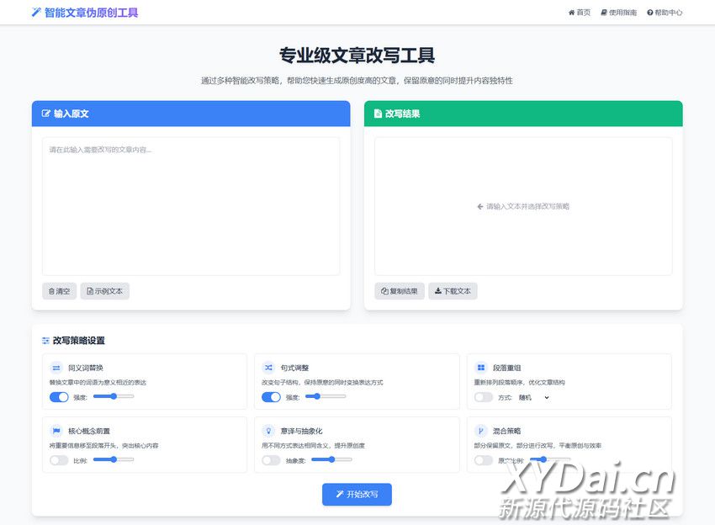The image size is (715, 525).
Task: Open 帮助中心 in the navigation bar
Action: click(665, 13)
